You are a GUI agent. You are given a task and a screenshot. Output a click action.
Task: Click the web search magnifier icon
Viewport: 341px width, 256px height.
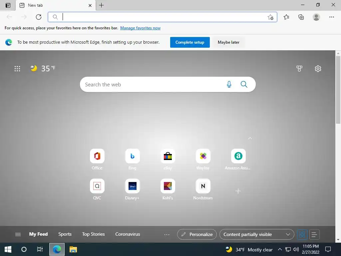(244, 84)
